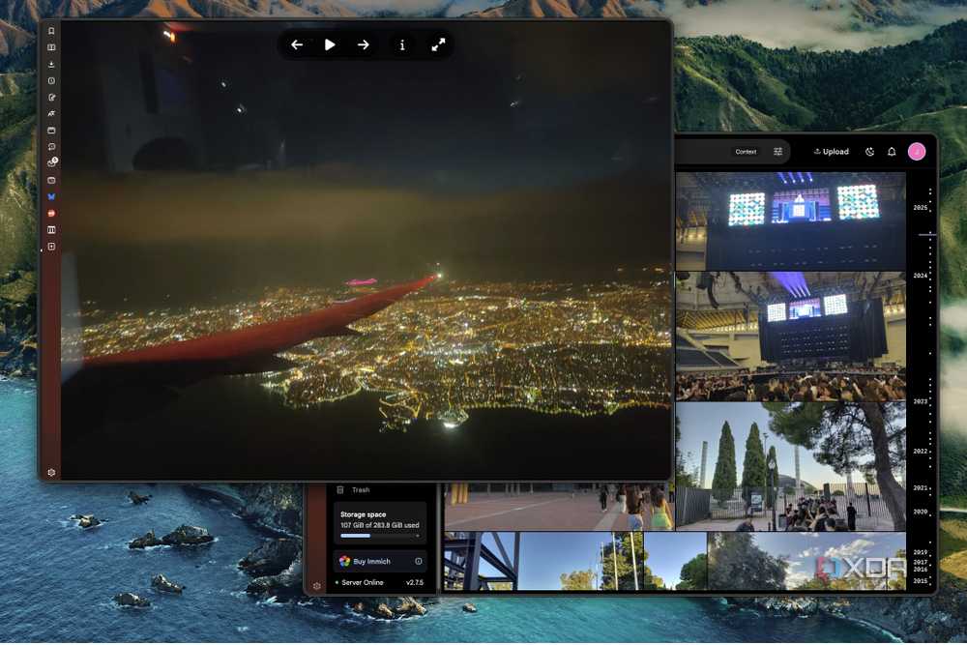Click info icon beside Buy Immich
The height and width of the screenshot is (645, 967).
(419, 562)
